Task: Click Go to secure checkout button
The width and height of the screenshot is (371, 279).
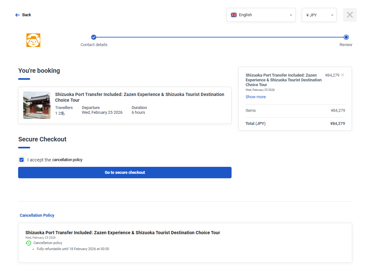Action: pyautogui.click(x=125, y=173)
